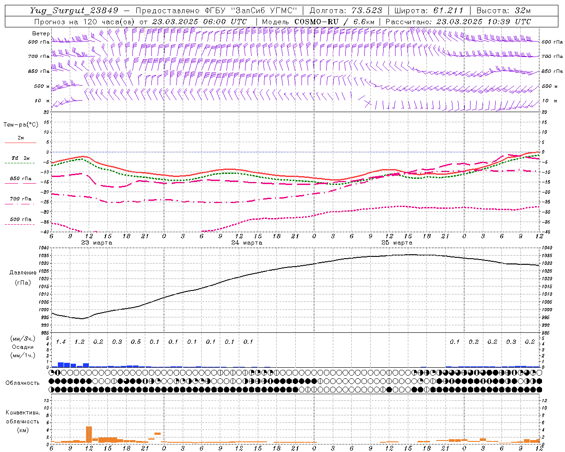Screen dimensions: 565x452
Task: Click the Высота: 32м label
Action: tap(504, 11)
